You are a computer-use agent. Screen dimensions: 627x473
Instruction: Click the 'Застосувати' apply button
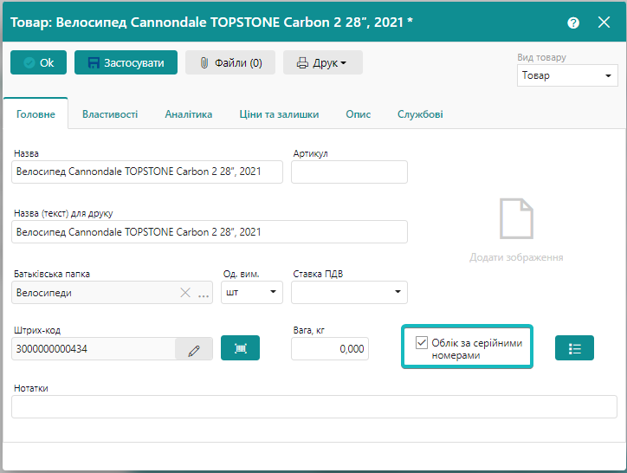click(126, 62)
